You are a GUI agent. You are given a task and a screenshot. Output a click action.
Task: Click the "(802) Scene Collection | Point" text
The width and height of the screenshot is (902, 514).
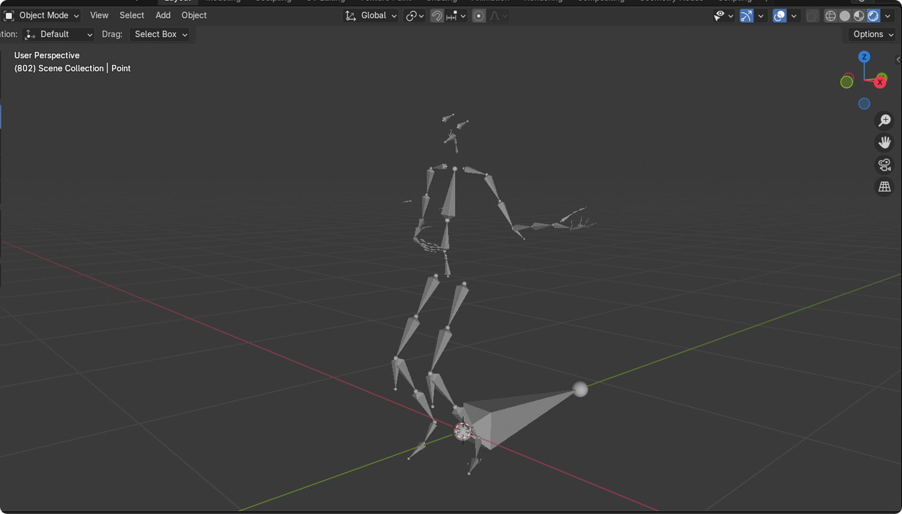[x=72, y=69]
